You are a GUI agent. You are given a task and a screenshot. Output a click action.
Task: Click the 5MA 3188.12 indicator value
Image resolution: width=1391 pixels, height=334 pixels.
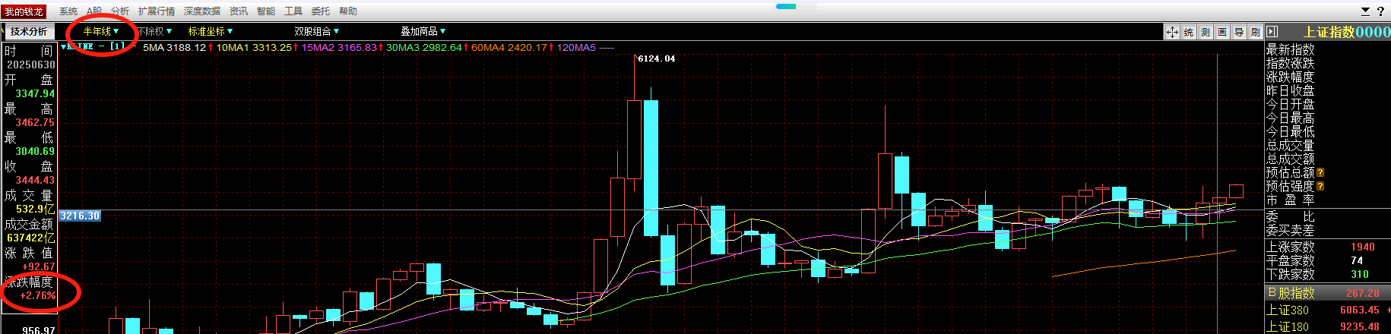coord(174,47)
